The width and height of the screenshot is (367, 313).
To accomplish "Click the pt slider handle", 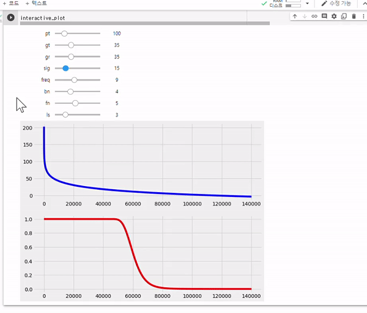I will pyautogui.click(x=64, y=34).
